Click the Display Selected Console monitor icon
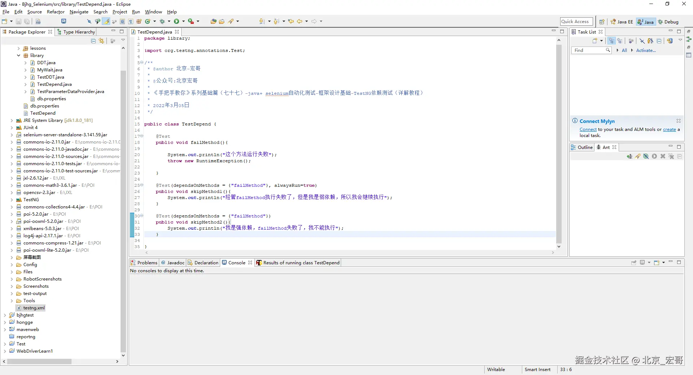Screen dimensions: 693x375 point(642,262)
